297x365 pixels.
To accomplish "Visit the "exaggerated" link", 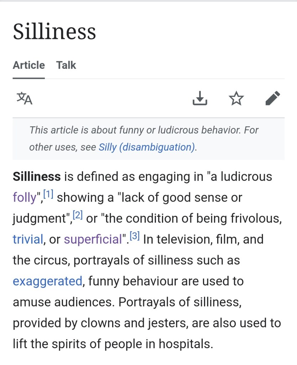I will 47,281.
